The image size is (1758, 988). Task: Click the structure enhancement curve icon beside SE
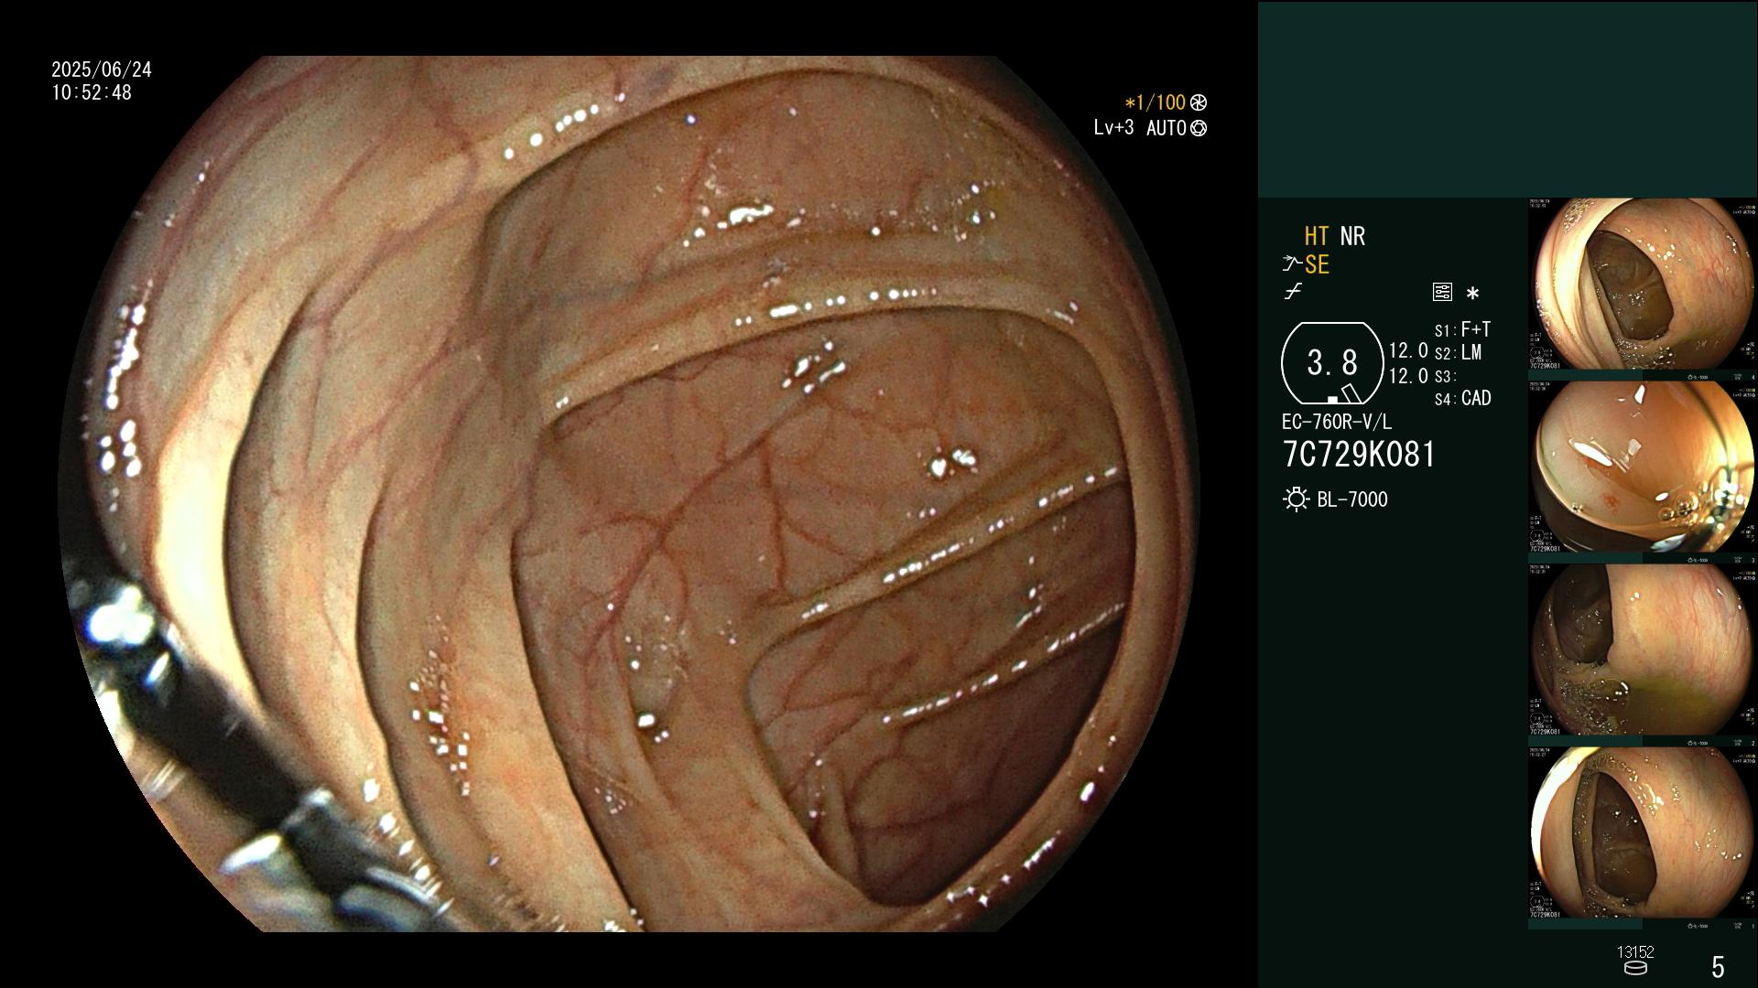click(x=1292, y=264)
